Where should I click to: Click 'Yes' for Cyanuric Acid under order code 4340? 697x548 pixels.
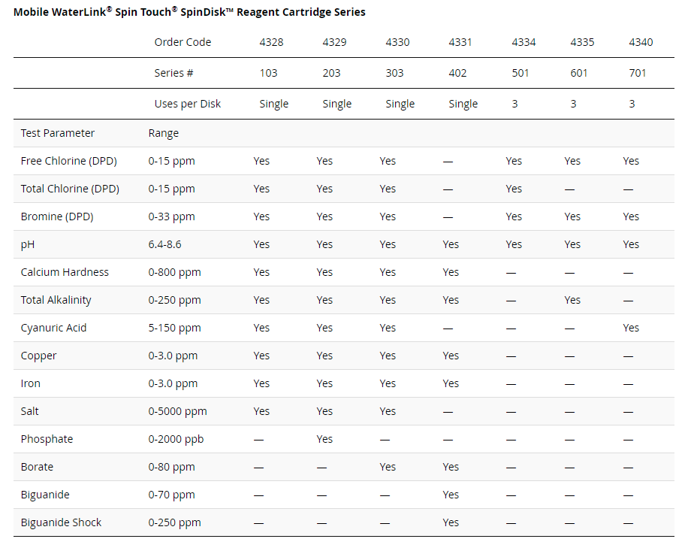pos(631,328)
